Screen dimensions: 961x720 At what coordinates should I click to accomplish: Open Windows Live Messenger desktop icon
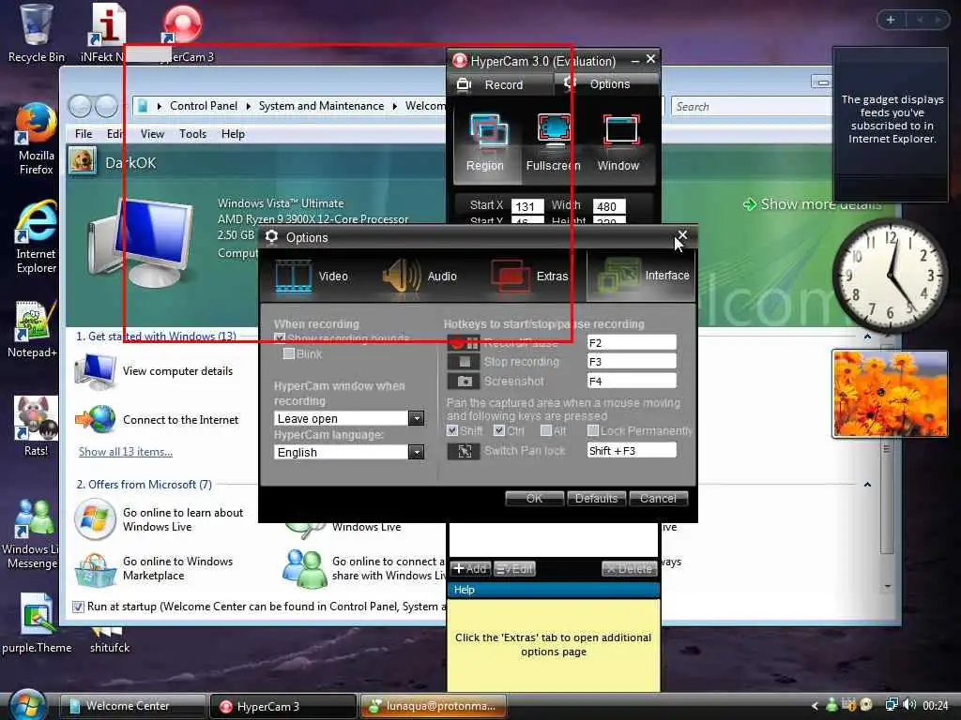tap(31, 532)
